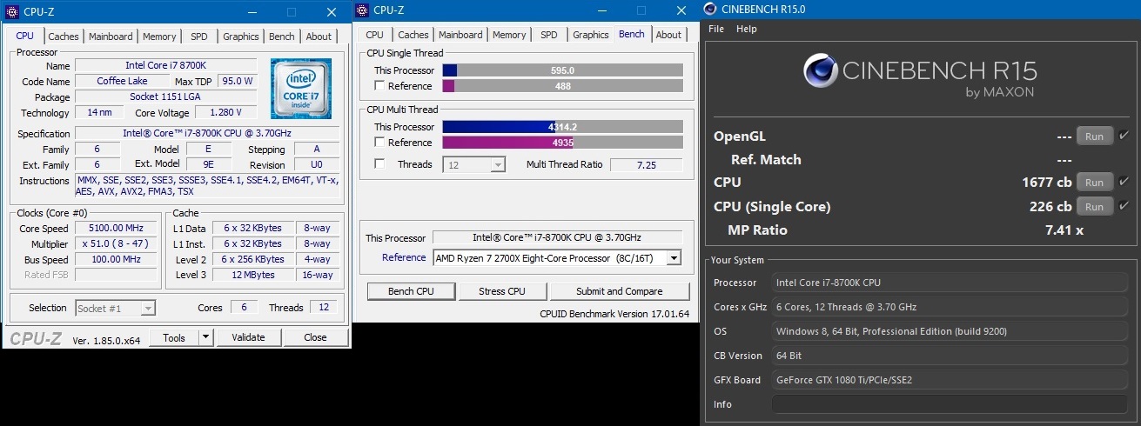Click the Core Voltage value 1.280 V

point(225,112)
